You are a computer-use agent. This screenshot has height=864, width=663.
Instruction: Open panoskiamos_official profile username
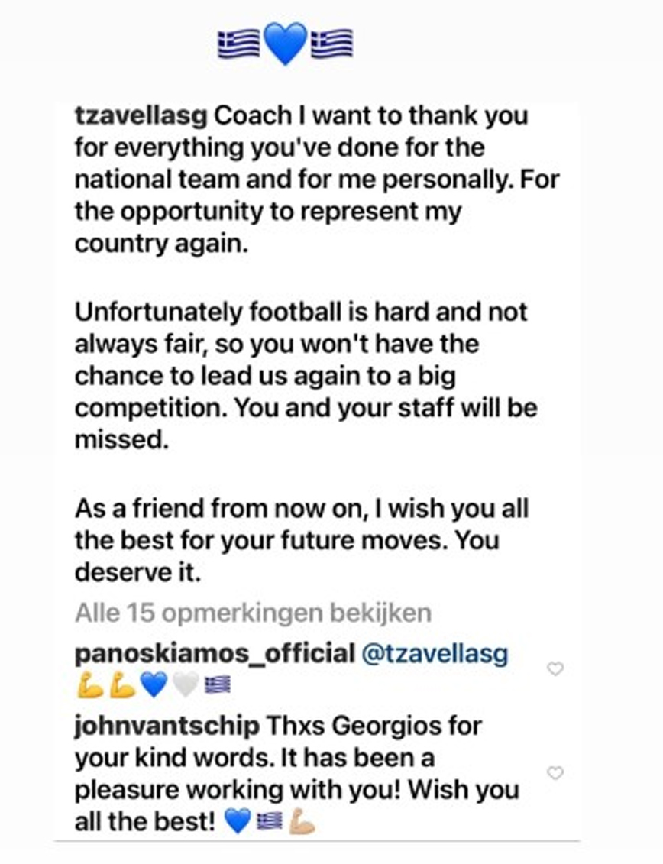coord(214,653)
